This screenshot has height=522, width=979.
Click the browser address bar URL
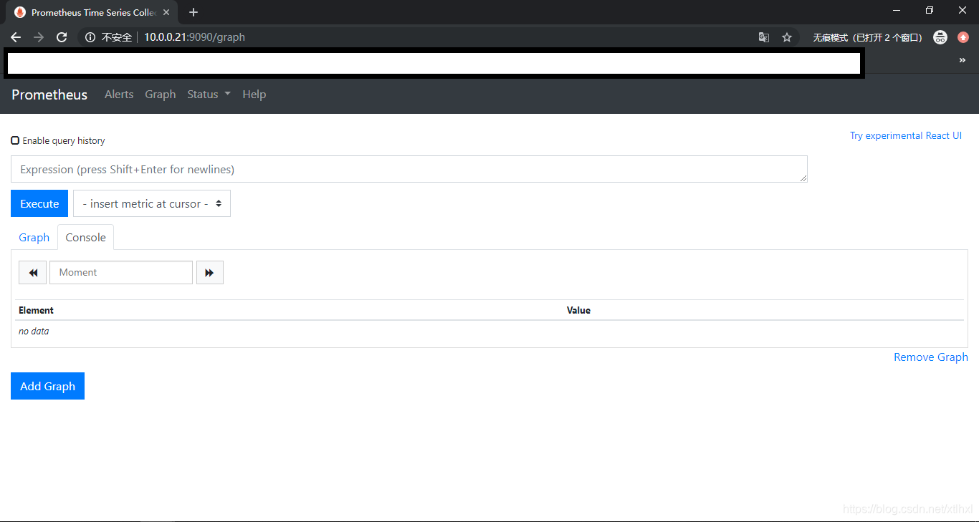(195, 37)
